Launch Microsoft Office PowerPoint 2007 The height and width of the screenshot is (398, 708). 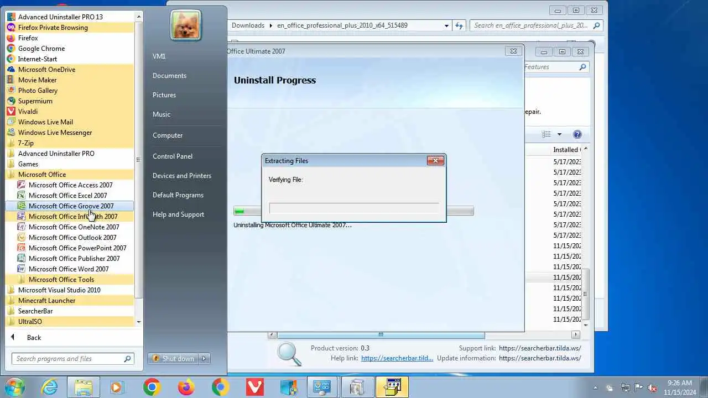[70, 248]
